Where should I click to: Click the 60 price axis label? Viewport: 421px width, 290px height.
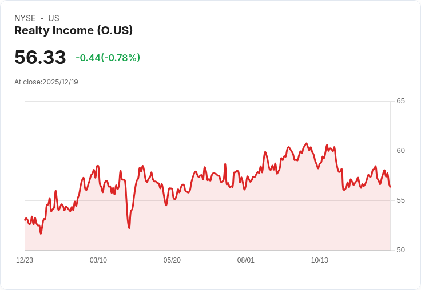(400, 151)
